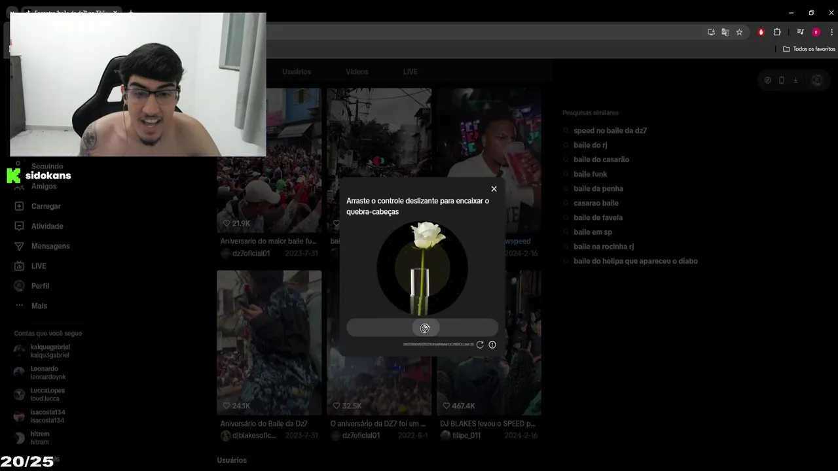Switch to Usuários tab
Image resolution: width=838 pixels, height=471 pixels.
coord(297,72)
